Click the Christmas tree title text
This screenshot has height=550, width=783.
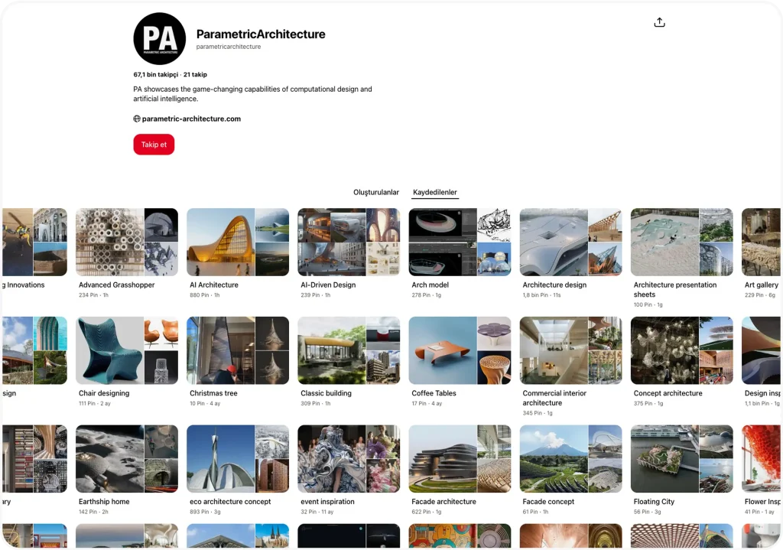(x=213, y=393)
